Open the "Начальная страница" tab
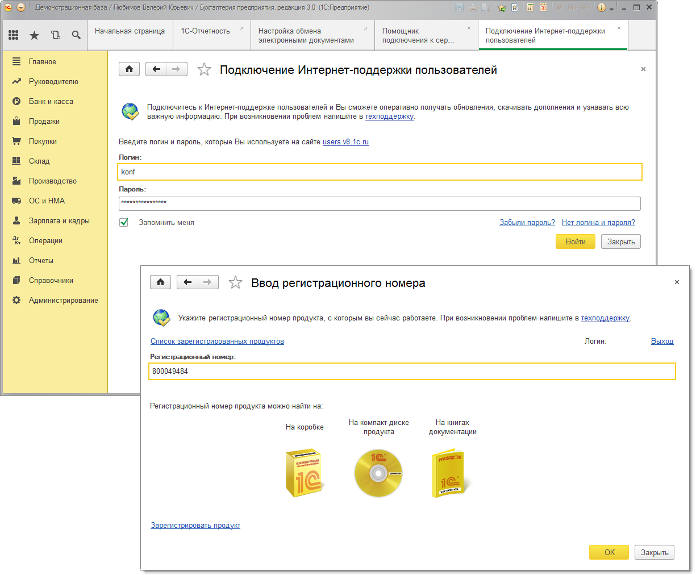696x575 pixels. point(130,31)
